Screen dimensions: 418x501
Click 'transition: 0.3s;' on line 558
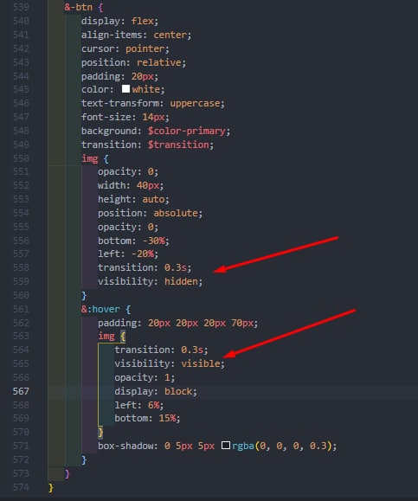[x=145, y=267]
